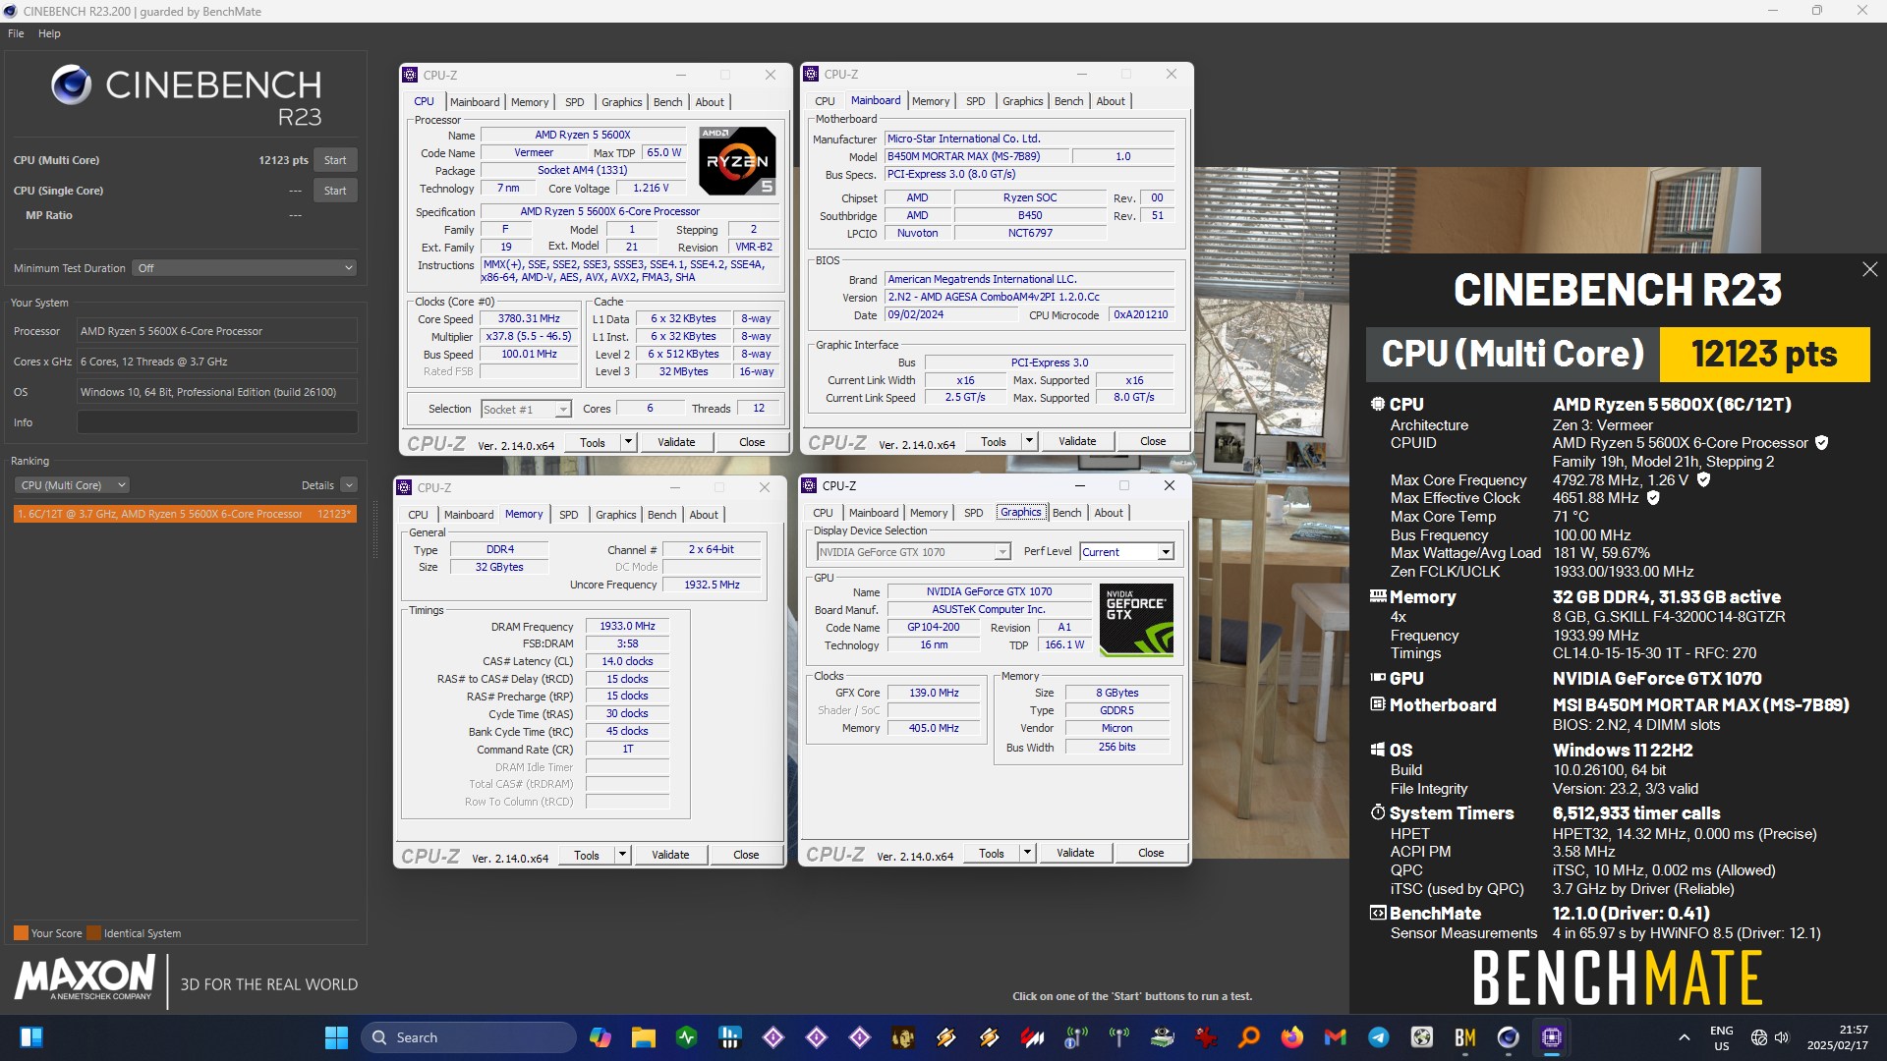Screen dimensions: 1887x1061
Task: Open File Explorer from the taskbar
Action: pos(643,1037)
